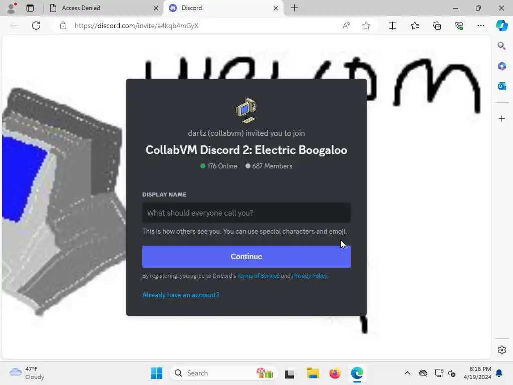513x385 pixels.
Task: Click the Edge taskbar icon
Action: pyautogui.click(x=357, y=373)
